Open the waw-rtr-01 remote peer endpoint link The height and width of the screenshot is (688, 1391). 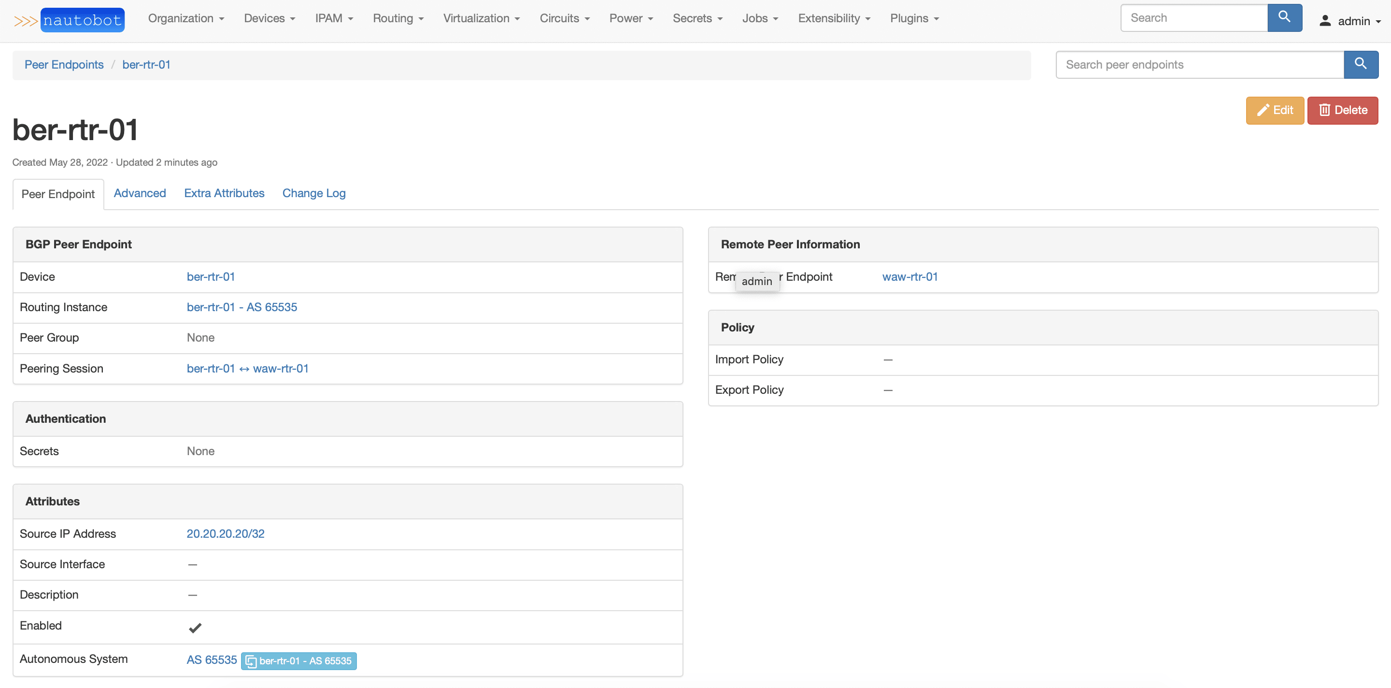pyautogui.click(x=909, y=276)
